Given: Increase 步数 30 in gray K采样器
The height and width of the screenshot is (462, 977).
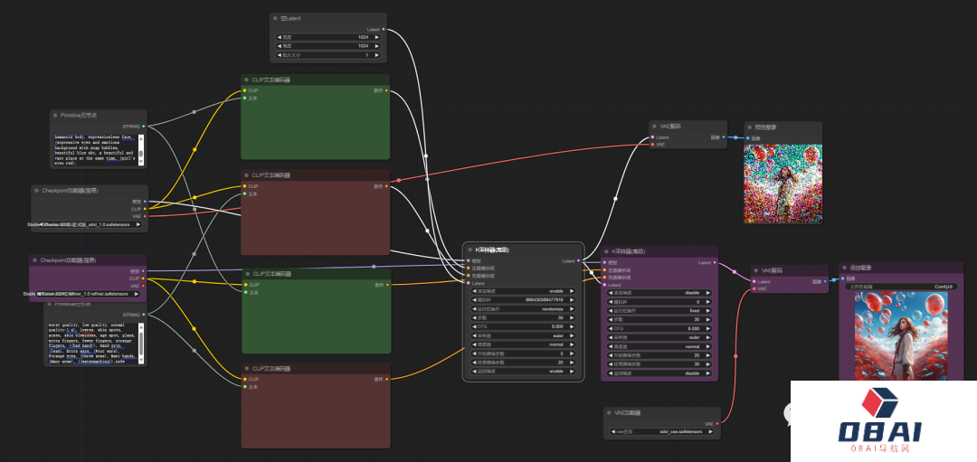Looking at the screenshot, I should point(572,317).
